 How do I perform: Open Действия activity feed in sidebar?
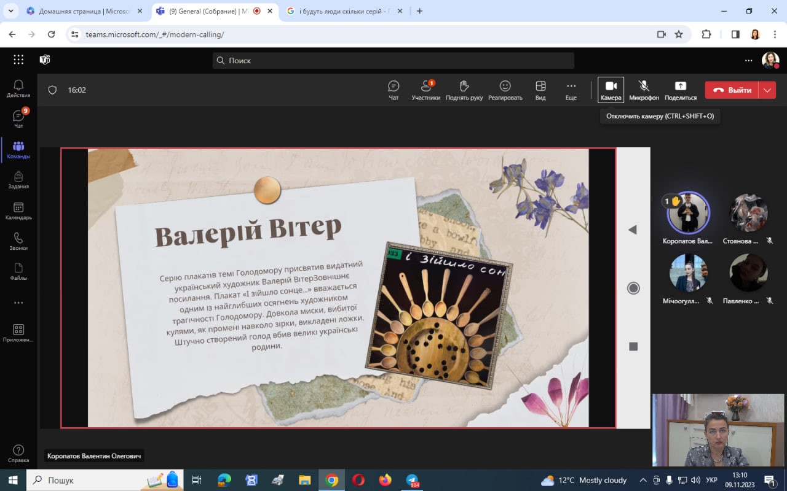tap(18, 88)
